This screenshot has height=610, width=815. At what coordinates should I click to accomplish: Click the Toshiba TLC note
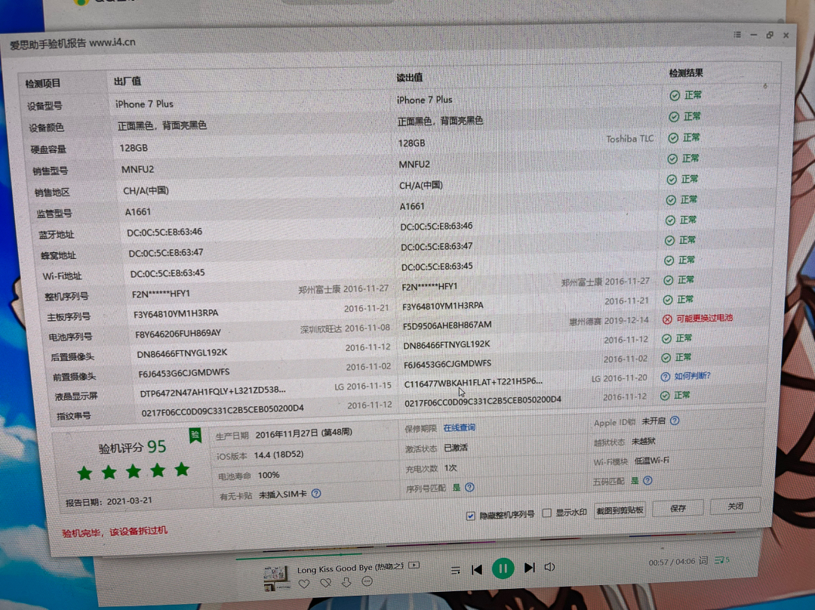pos(630,139)
